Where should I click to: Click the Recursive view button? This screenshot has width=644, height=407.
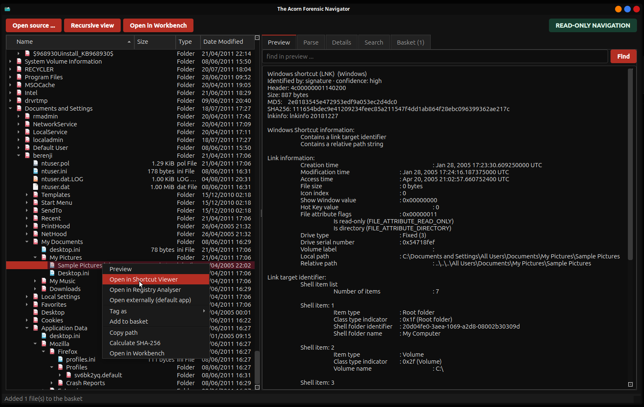coord(92,26)
